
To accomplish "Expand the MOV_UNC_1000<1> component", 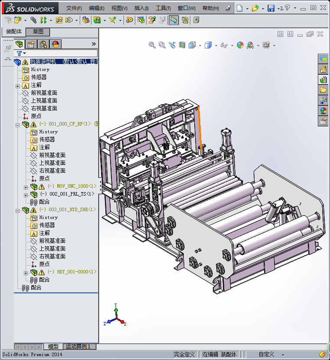I will click(x=26, y=187).
